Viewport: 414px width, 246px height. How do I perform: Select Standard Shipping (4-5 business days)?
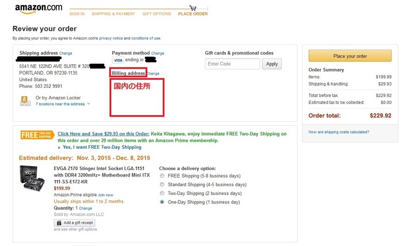(x=162, y=184)
